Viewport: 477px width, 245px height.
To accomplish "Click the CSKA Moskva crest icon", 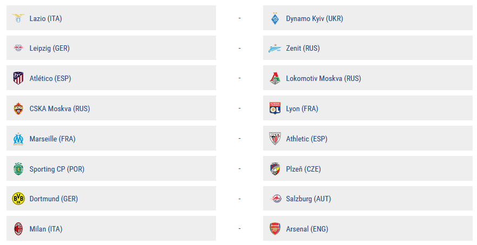I will tap(18, 108).
